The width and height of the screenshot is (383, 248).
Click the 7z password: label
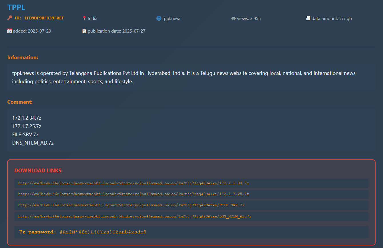[37, 232]
